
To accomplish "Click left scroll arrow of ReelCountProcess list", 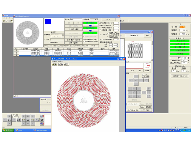I will pyautogui.click(x=14, y=96).
